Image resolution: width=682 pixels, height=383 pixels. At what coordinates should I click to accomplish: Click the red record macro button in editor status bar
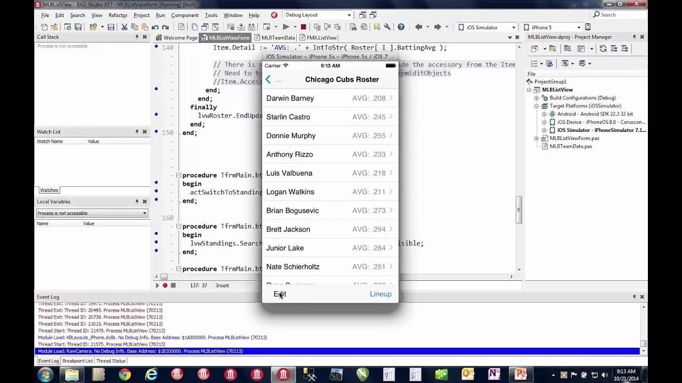tap(165, 286)
